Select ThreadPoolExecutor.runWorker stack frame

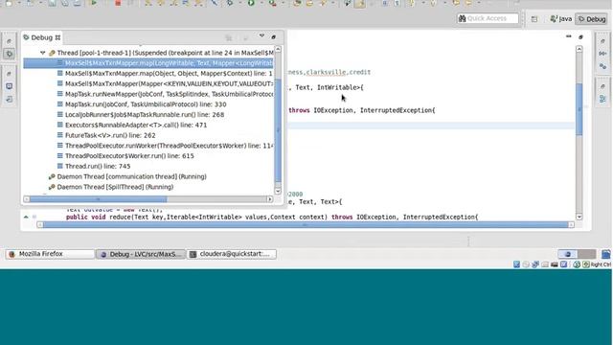pos(165,146)
